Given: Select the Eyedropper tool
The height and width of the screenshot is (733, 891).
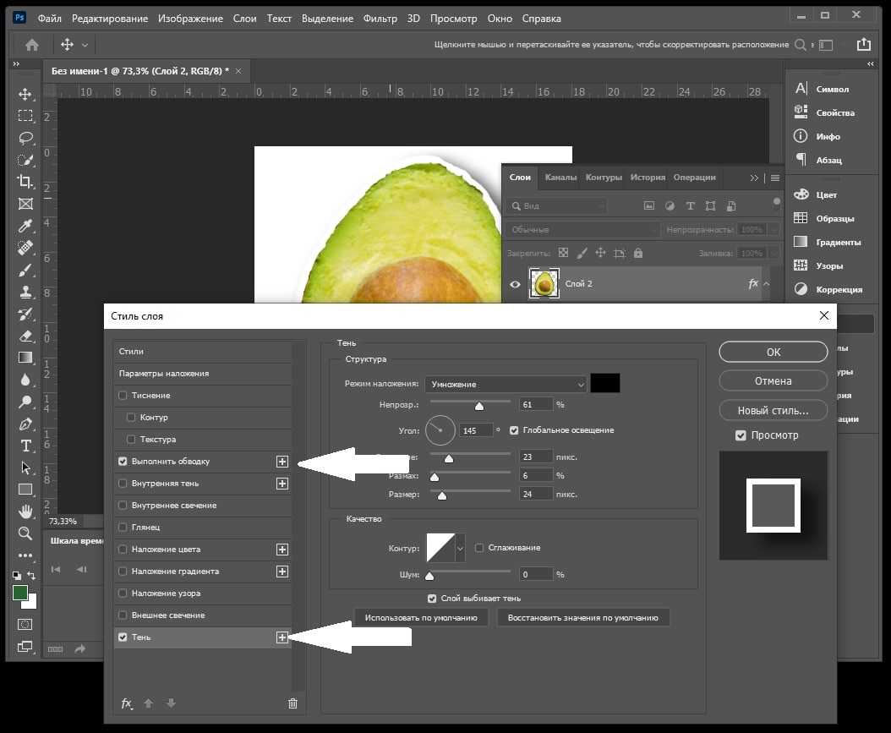Looking at the screenshot, I should (25, 226).
